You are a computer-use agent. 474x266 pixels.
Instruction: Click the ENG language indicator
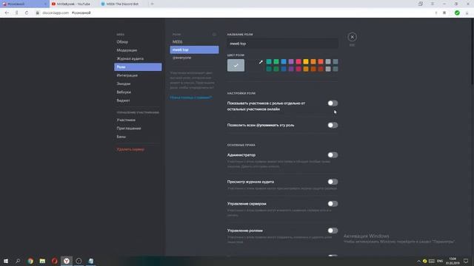coord(440,261)
